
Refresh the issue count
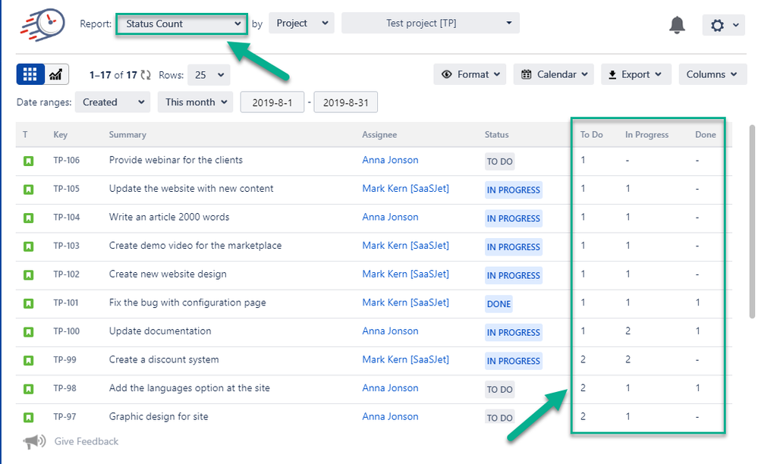146,75
